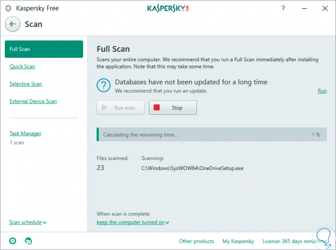Minimize the Kaspersky Free window

pos(304,8)
